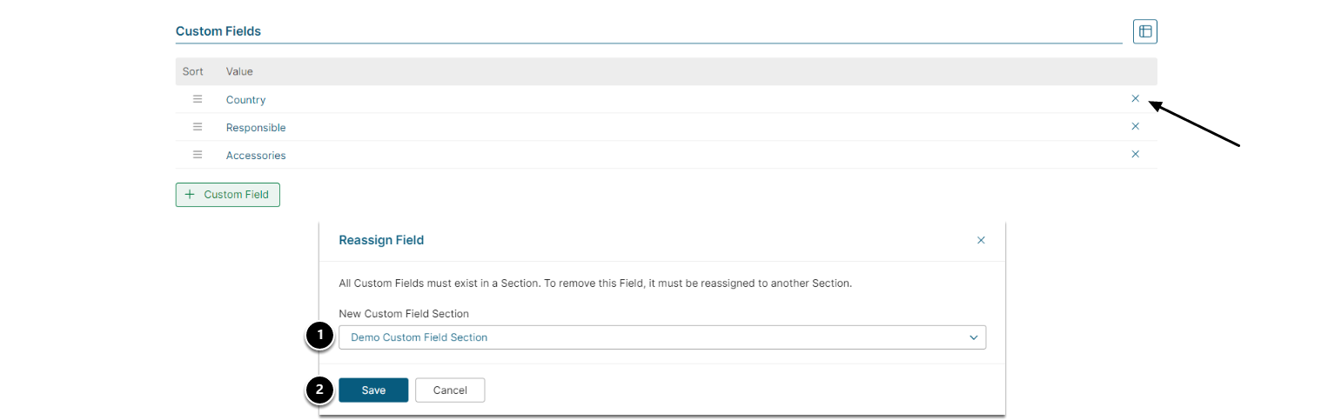This screenshot has height=420, width=1335.
Task: Grab the drag handle for Country row
Action: (198, 99)
